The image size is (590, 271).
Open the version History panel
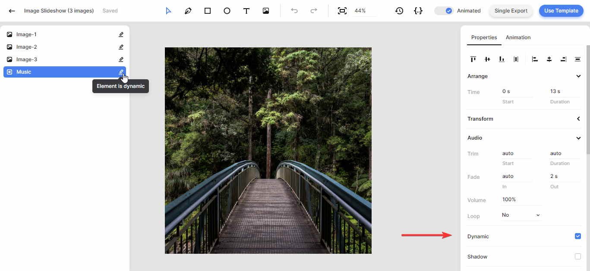point(399,10)
